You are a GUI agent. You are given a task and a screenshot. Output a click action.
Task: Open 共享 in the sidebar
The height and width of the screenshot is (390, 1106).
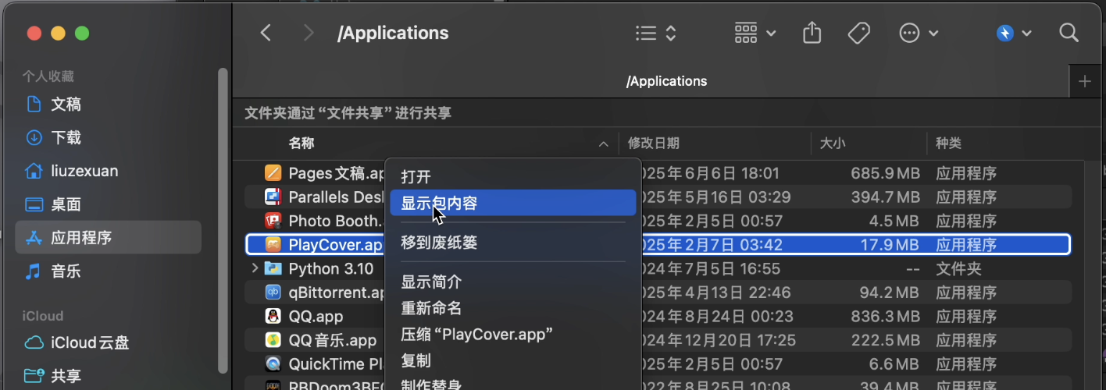(108, 375)
